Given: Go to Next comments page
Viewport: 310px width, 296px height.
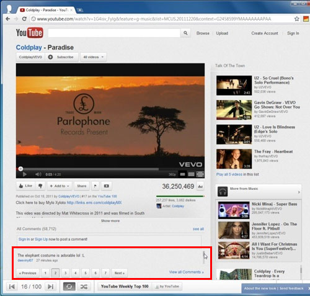Looking at the screenshot, I should click(120, 273).
